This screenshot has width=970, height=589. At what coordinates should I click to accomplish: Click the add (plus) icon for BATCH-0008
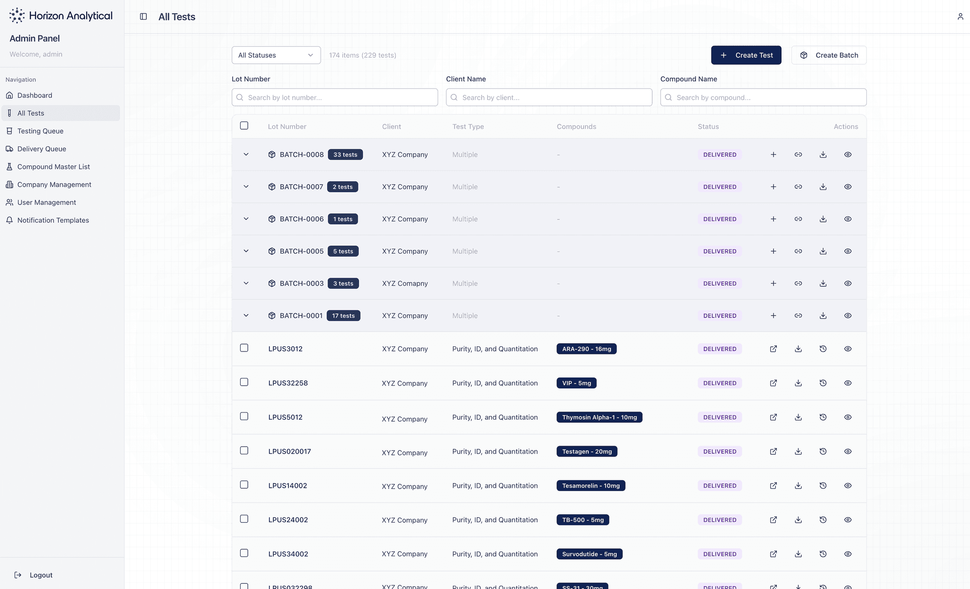[x=773, y=155]
